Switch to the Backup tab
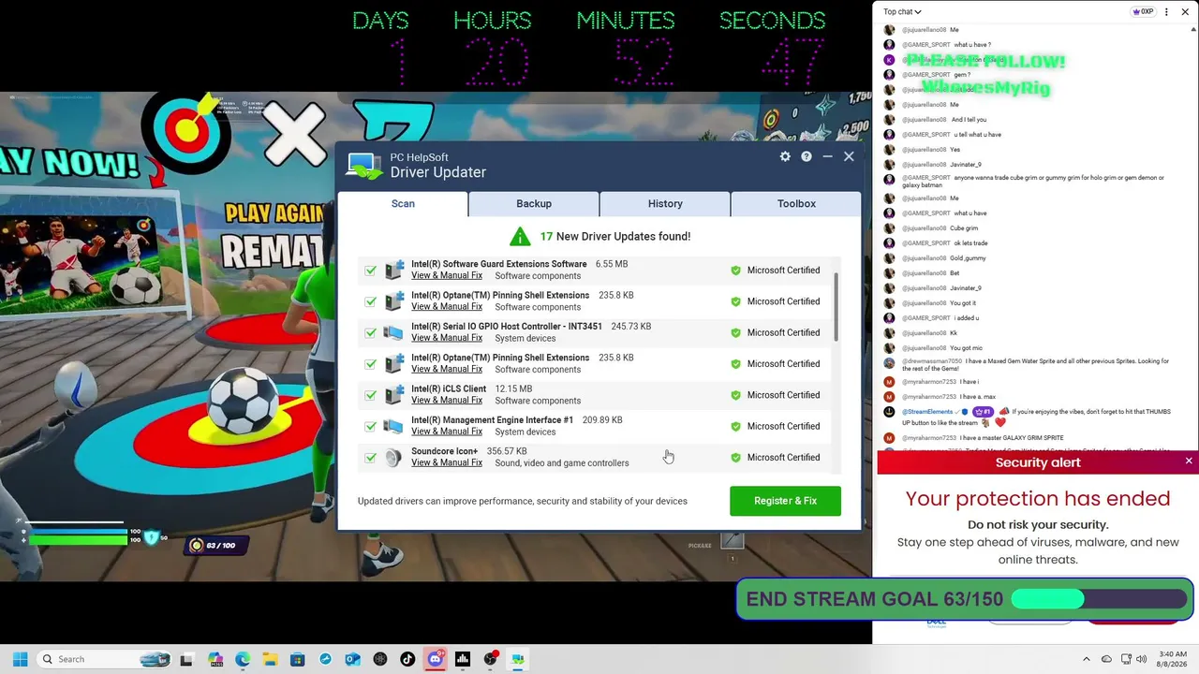The width and height of the screenshot is (1199, 674). click(534, 203)
